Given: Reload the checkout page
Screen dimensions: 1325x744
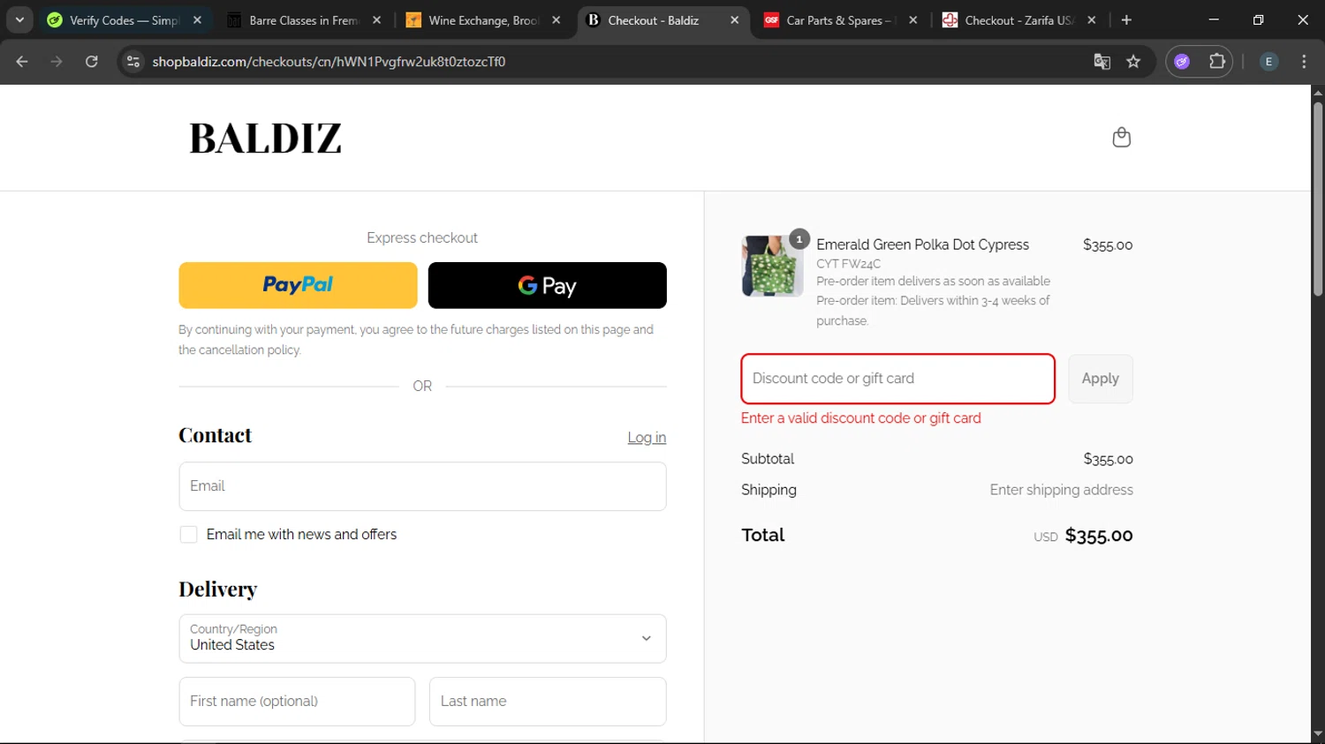Looking at the screenshot, I should coord(92,62).
